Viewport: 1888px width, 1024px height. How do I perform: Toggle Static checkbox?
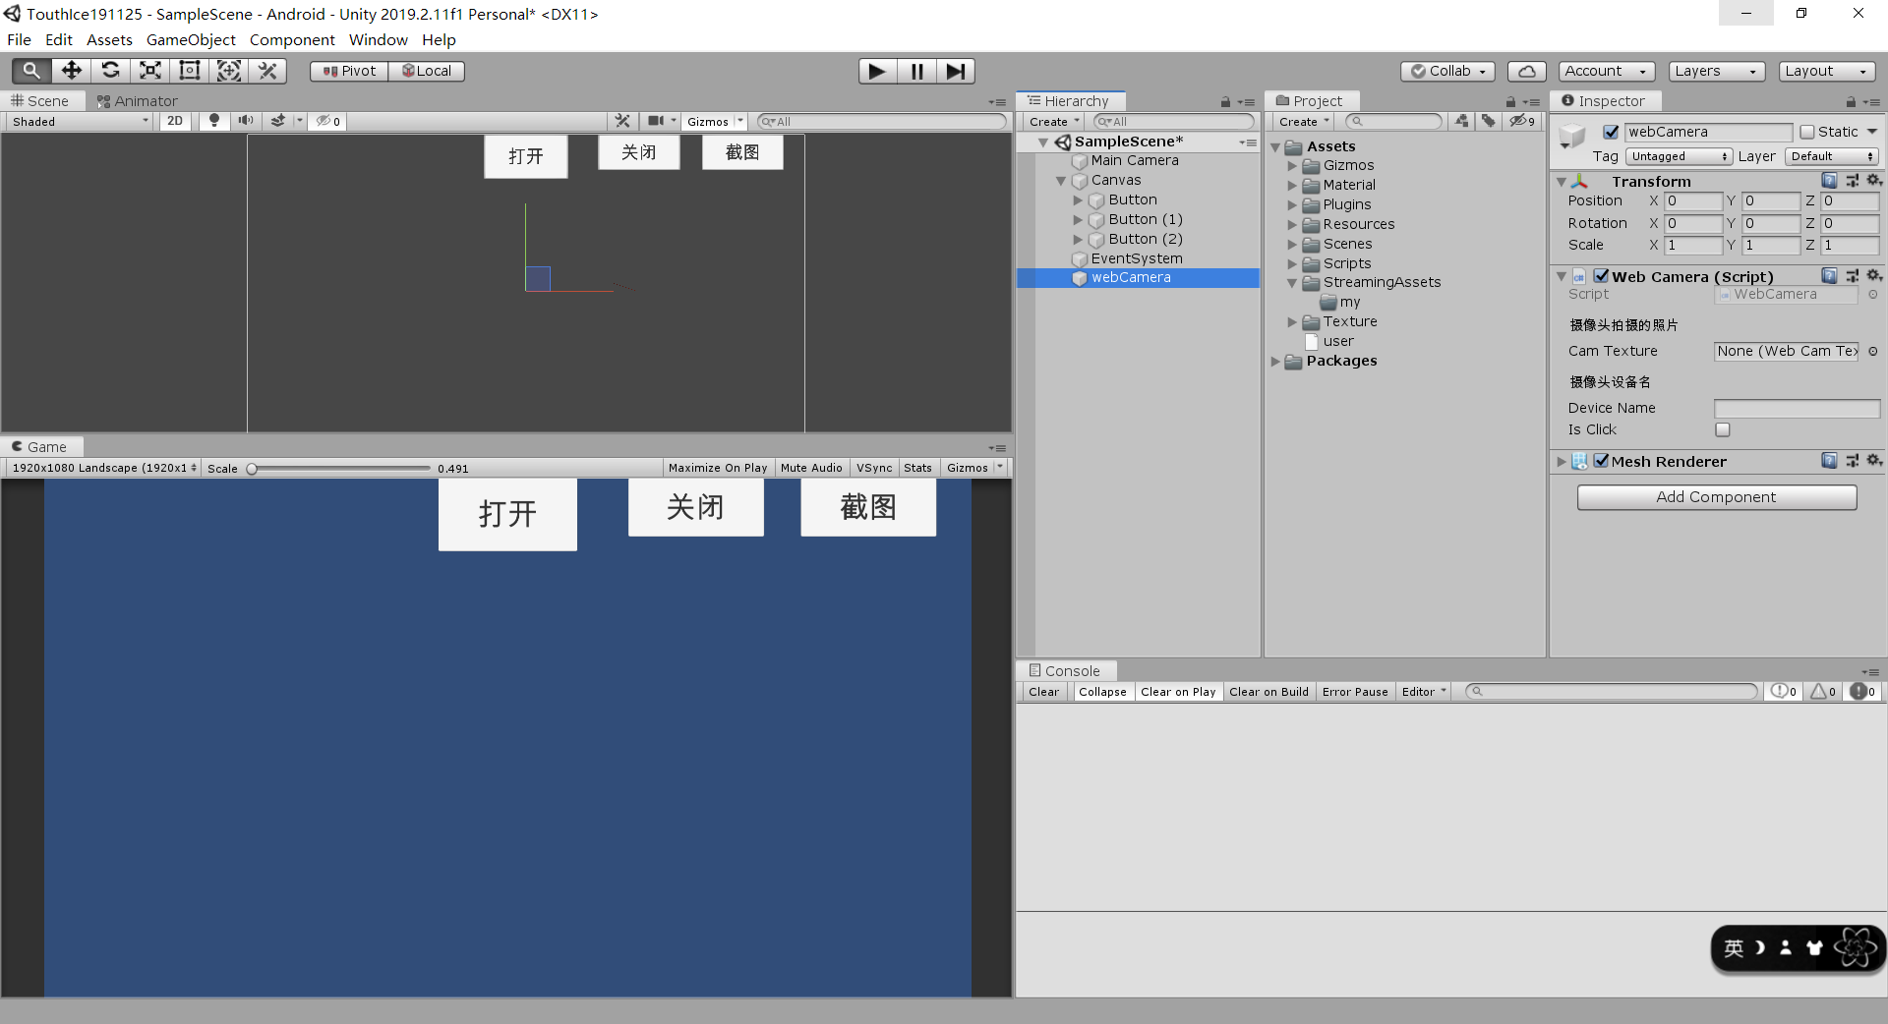1807,132
